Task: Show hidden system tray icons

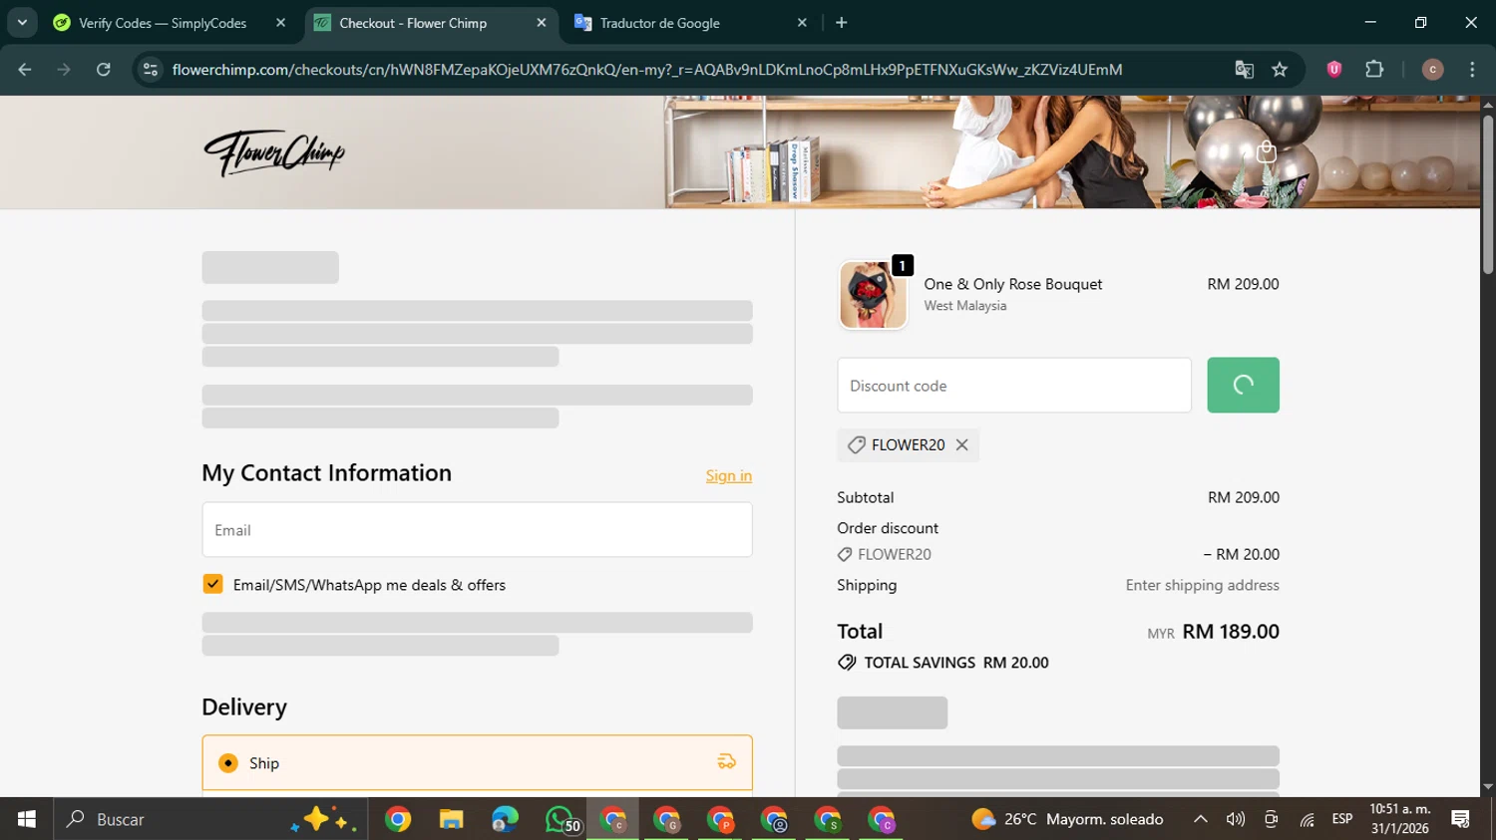Action: coord(1201,819)
